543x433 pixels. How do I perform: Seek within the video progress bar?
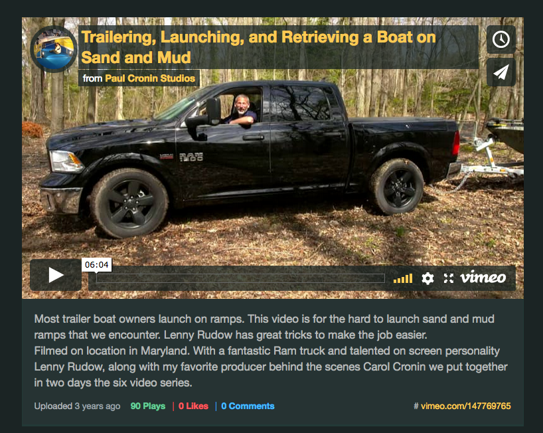coord(240,278)
